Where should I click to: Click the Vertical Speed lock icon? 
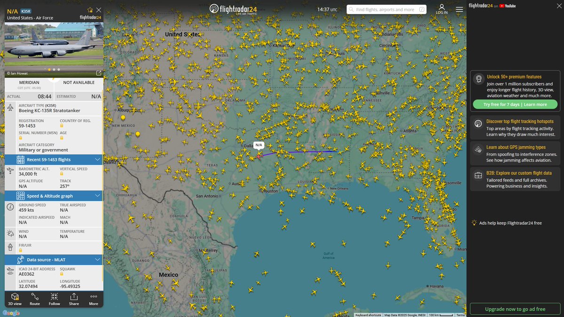[62, 174]
